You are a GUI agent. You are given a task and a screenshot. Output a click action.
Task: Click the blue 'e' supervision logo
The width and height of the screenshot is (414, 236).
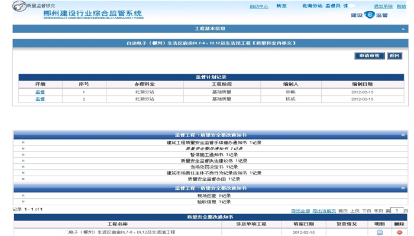pyautogui.click(x=369, y=15)
